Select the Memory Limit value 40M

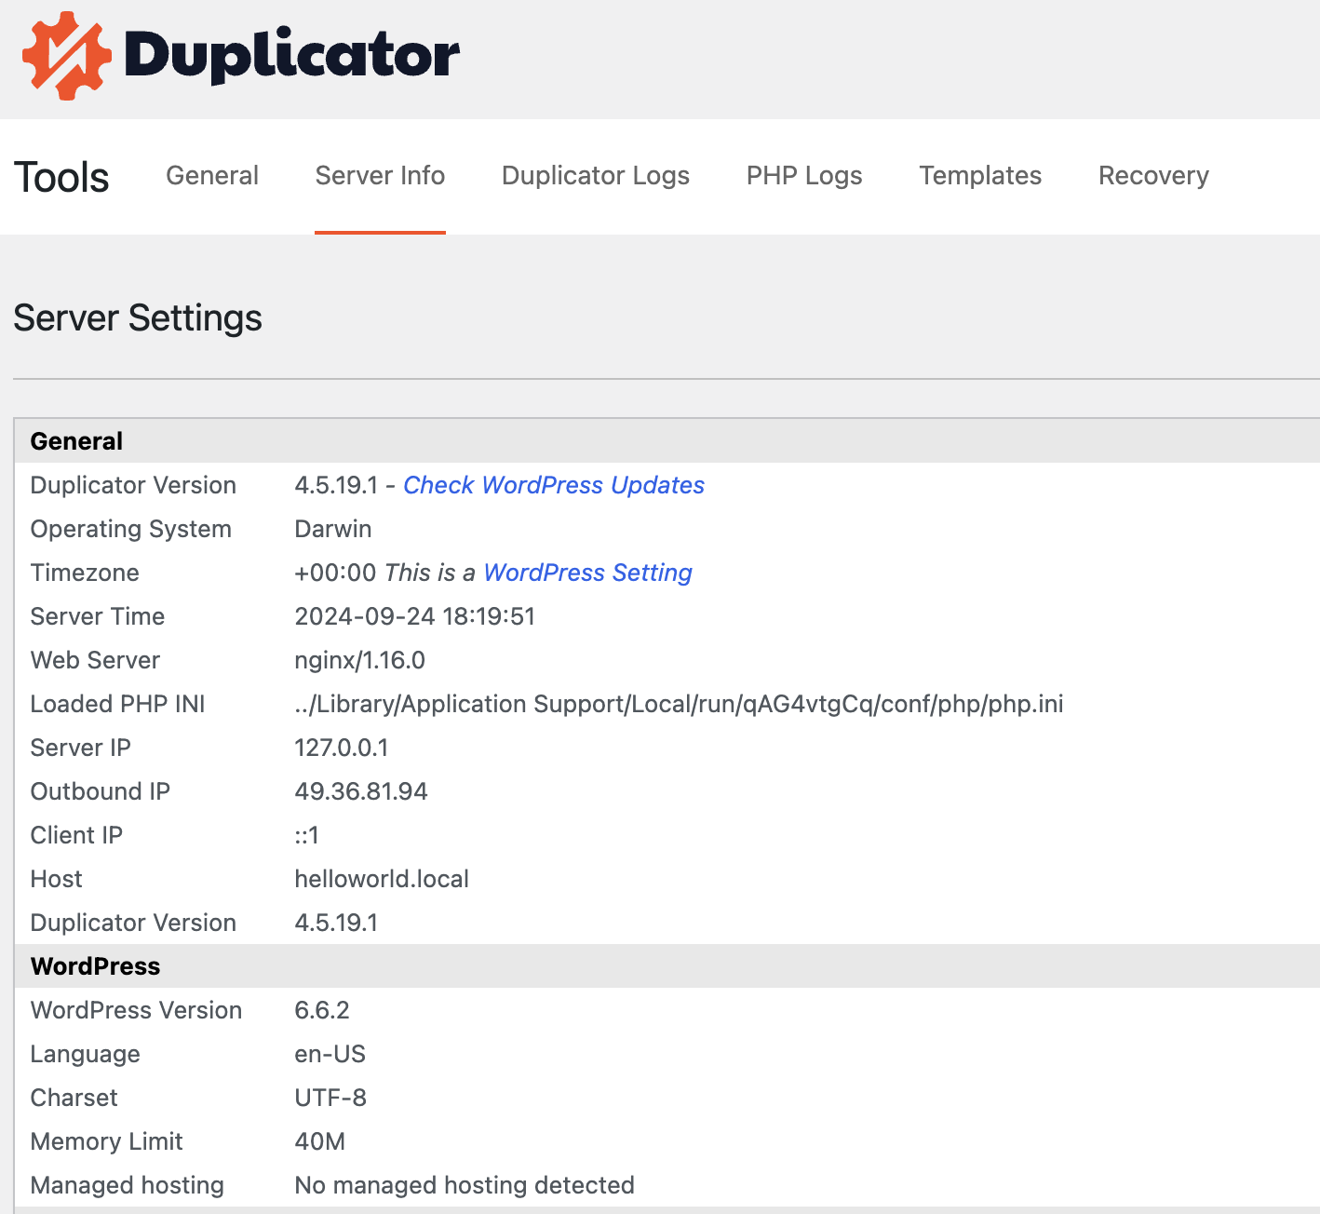(x=320, y=1141)
